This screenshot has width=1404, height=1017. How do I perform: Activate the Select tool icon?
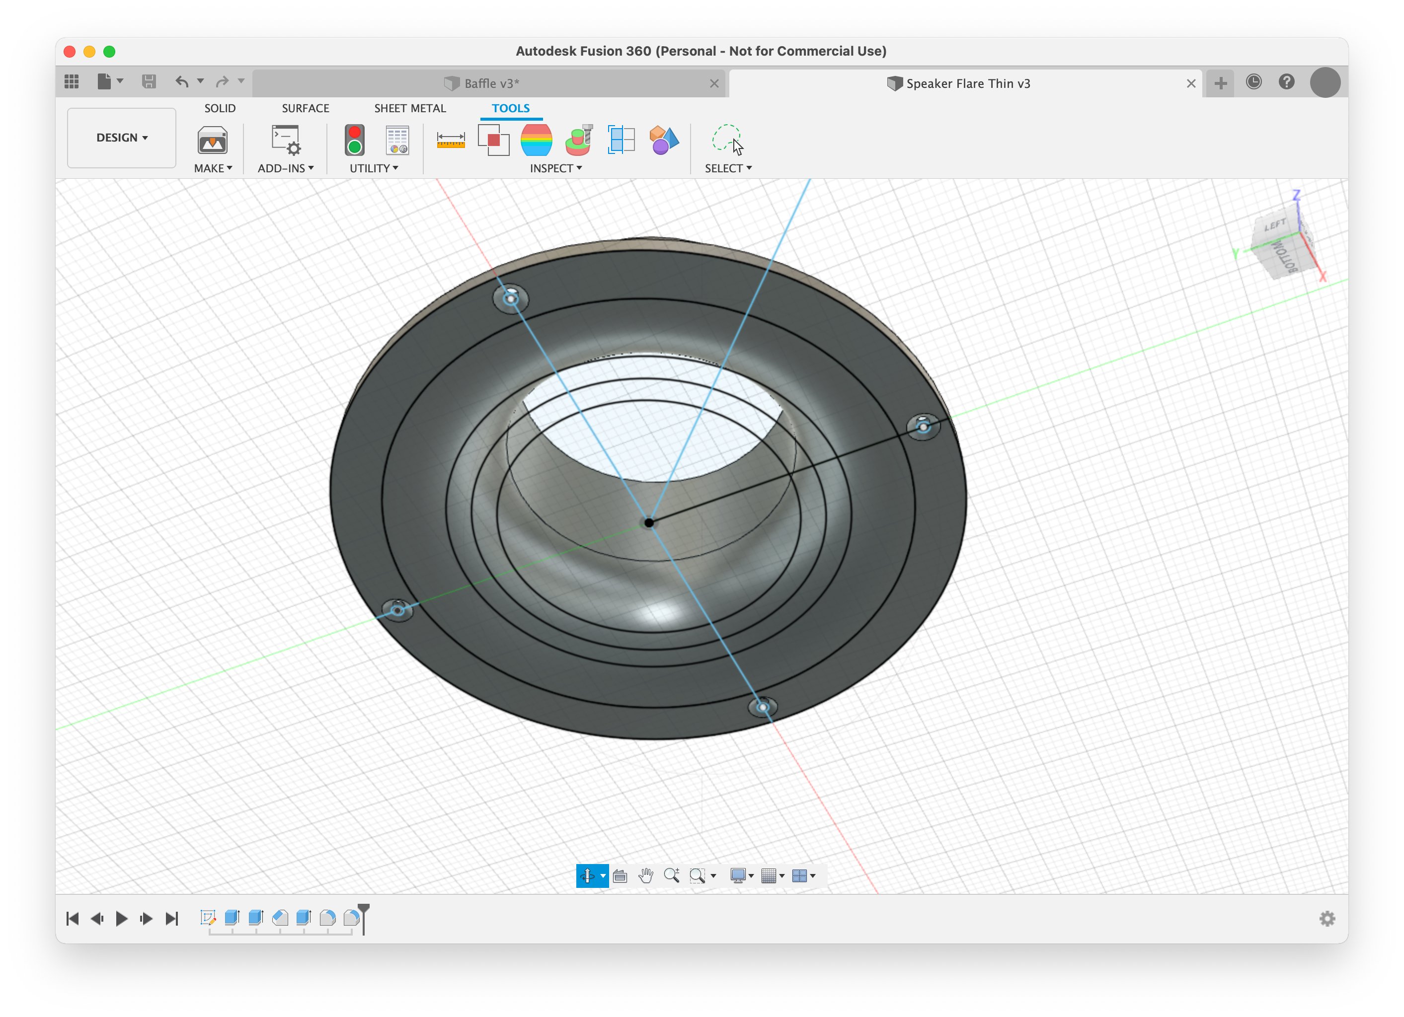pyautogui.click(x=727, y=140)
